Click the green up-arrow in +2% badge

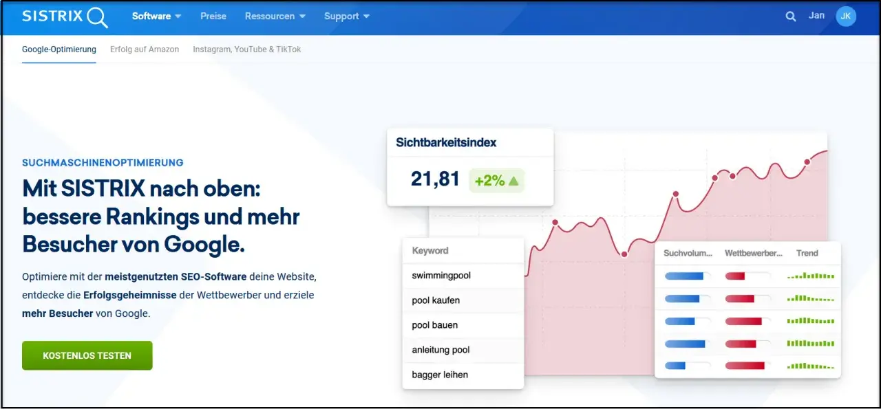(x=513, y=181)
